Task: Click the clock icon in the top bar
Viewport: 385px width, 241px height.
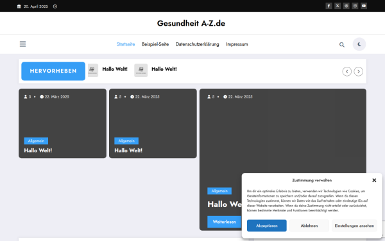Action: pyautogui.click(x=55, y=6)
